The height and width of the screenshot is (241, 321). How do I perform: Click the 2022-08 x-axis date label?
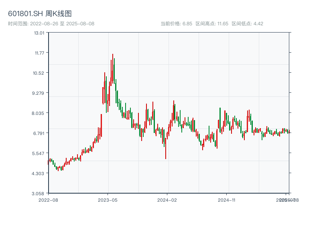pos(48,200)
